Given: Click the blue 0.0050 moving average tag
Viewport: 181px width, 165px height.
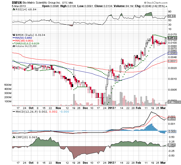Looking at the screenshot, I should click(x=172, y=53).
